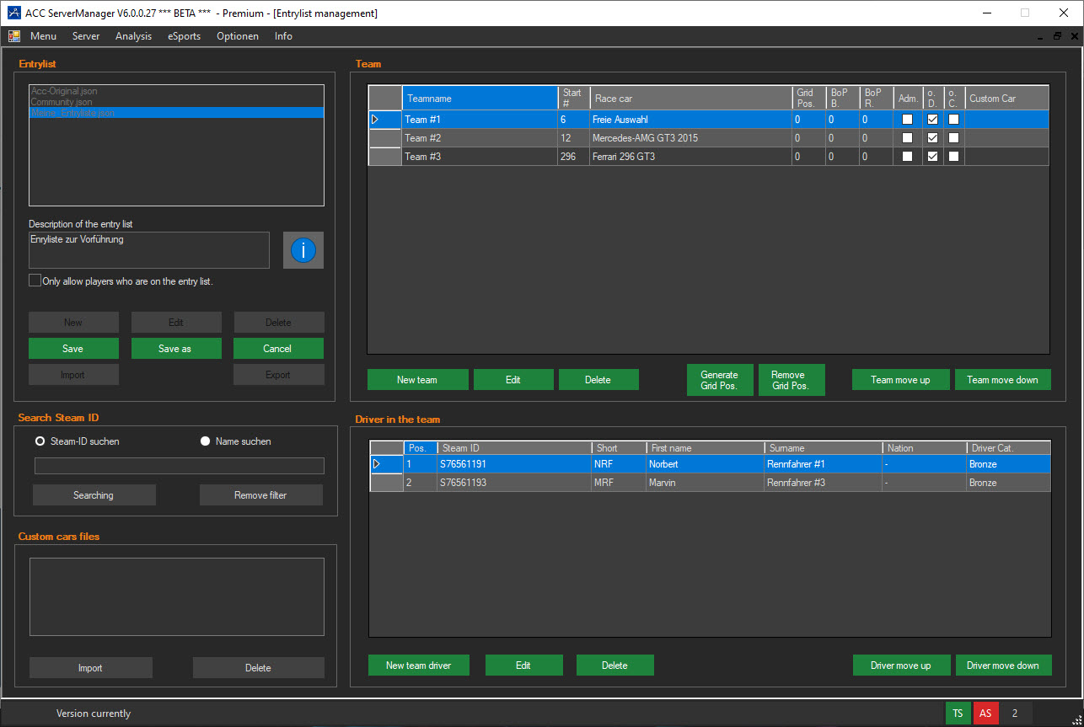Expand the Analysis menu
Image resolution: width=1084 pixels, height=727 pixels.
tap(133, 36)
